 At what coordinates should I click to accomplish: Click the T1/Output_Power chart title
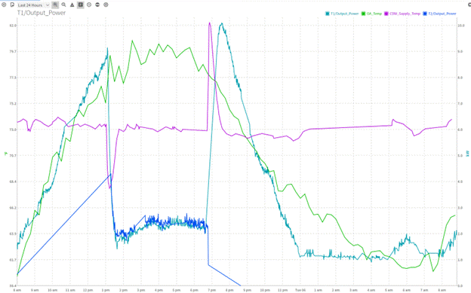click(42, 13)
